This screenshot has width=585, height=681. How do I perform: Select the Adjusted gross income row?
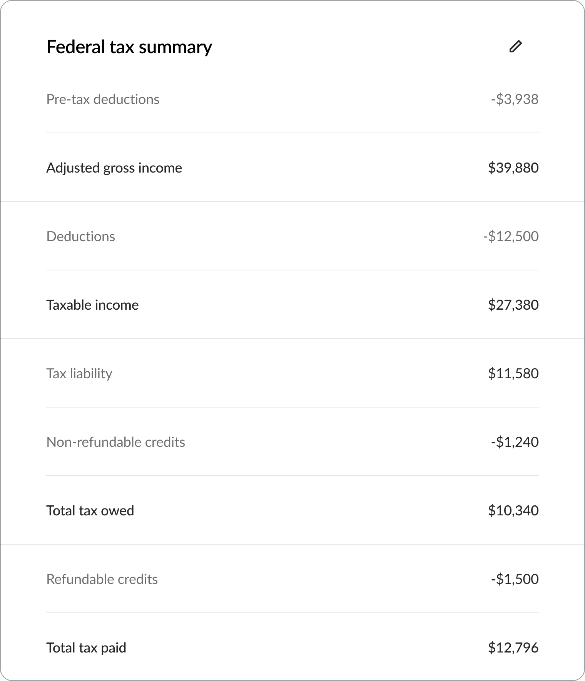click(292, 168)
